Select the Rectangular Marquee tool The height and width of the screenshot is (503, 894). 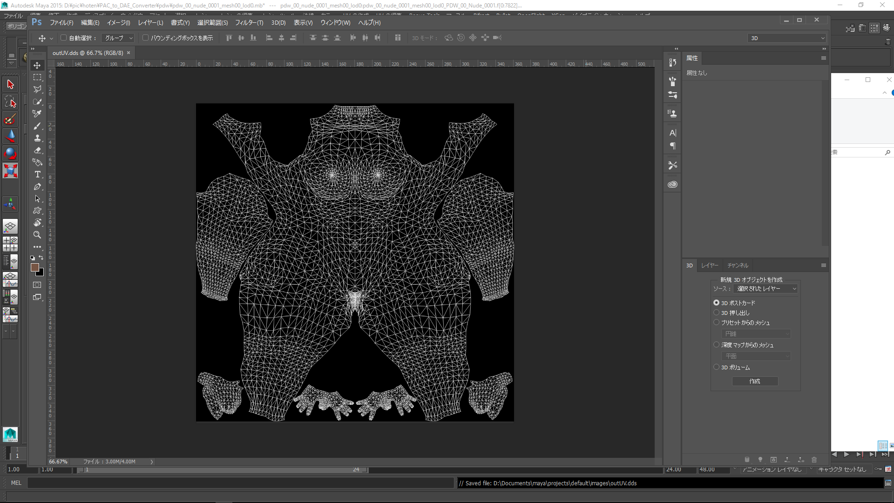[x=37, y=77]
